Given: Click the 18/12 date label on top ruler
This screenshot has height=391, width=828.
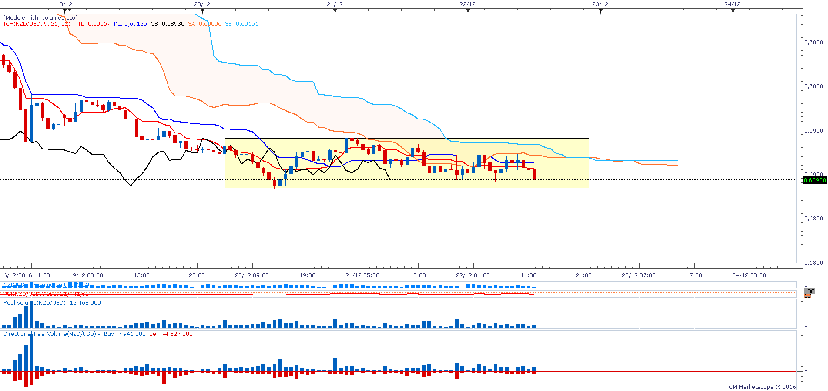Looking at the screenshot, I should pyautogui.click(x=64, y=4).
